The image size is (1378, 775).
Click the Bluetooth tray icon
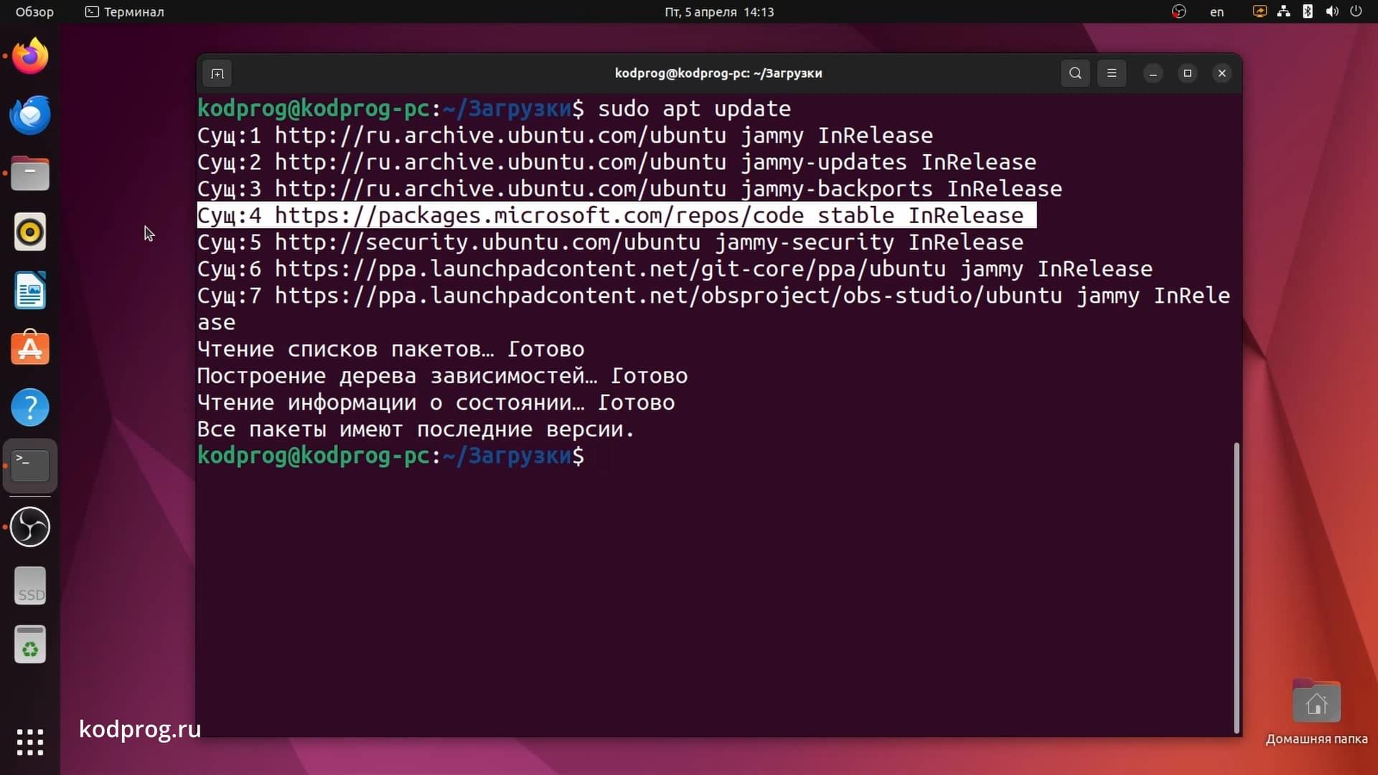pyautogui.click(x=1308, y=11)
